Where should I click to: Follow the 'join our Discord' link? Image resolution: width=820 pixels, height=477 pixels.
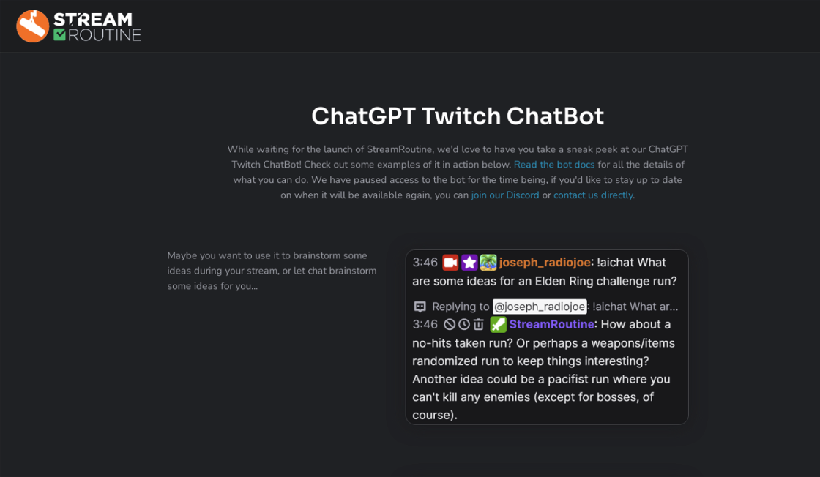tap(505, 195)
